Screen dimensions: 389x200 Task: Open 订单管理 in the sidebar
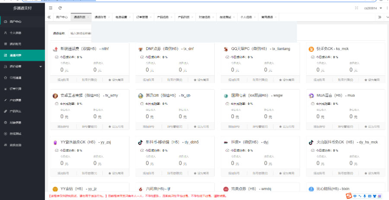point(22,89)
